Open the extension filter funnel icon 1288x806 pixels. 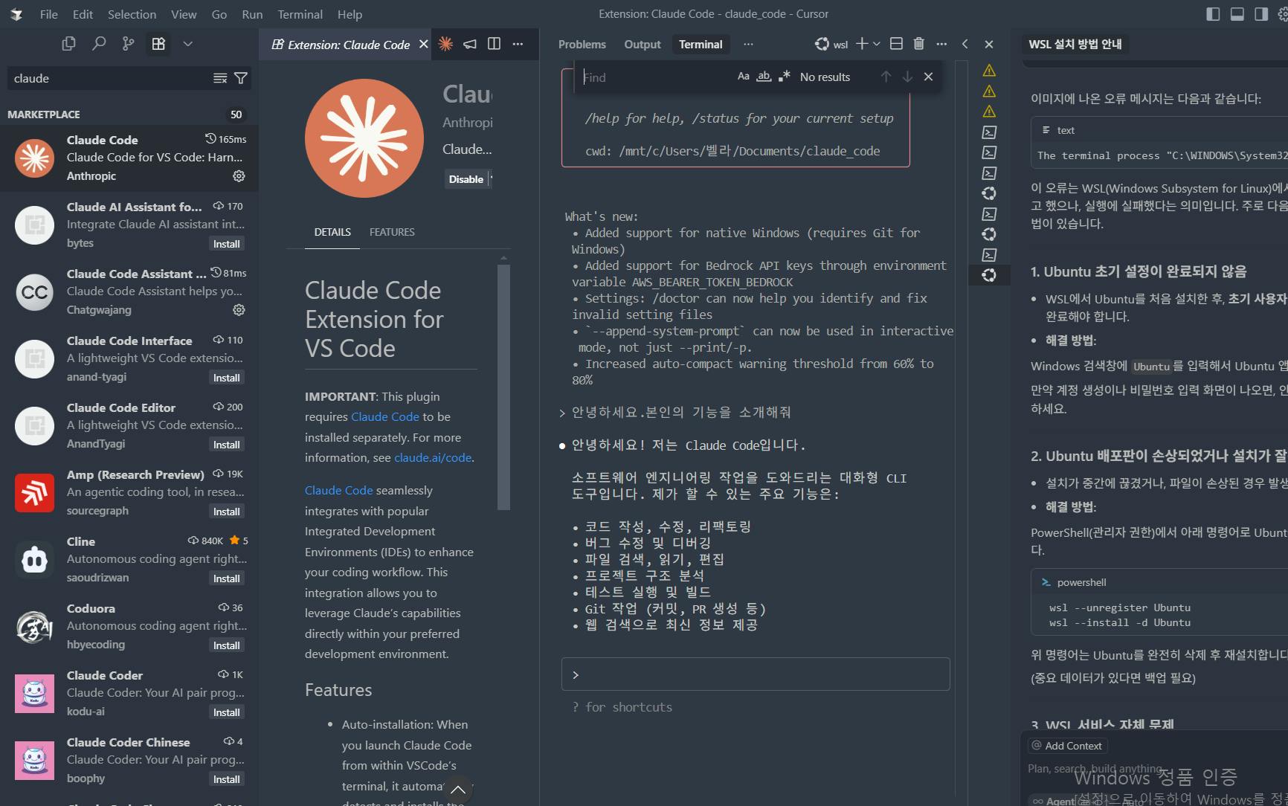241,78
